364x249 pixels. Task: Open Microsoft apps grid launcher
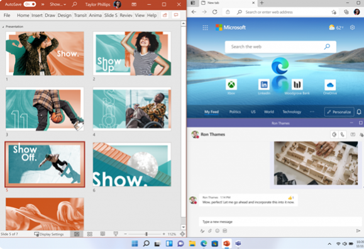[205, 28]
